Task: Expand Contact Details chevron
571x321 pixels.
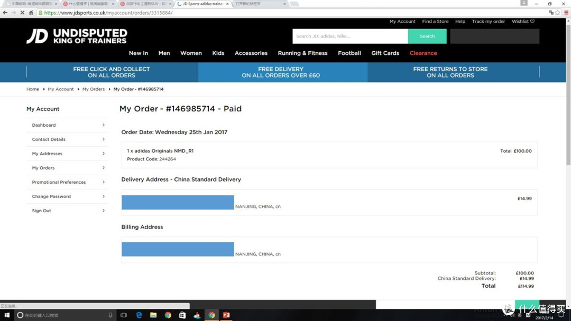Action: [104, 139]
